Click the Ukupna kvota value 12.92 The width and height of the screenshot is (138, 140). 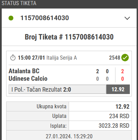122,107
